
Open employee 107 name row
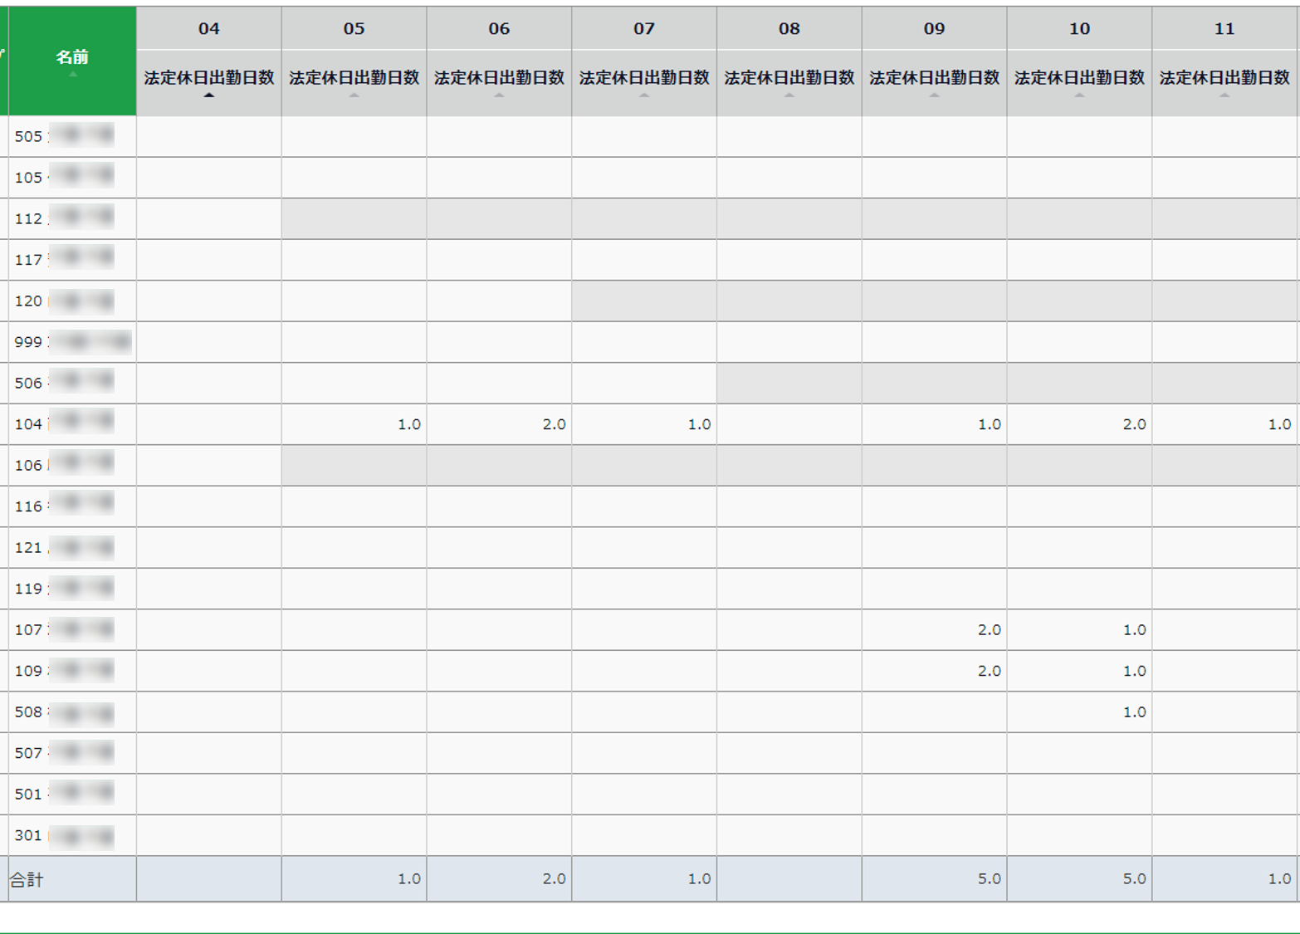point(72,630)
